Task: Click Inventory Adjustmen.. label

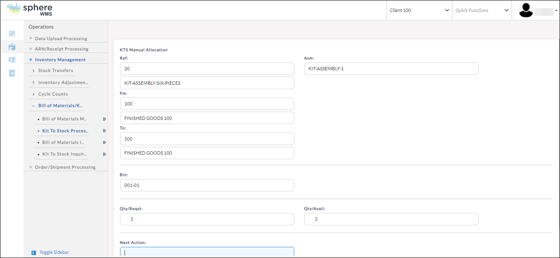Action: (x=63, y=83)
